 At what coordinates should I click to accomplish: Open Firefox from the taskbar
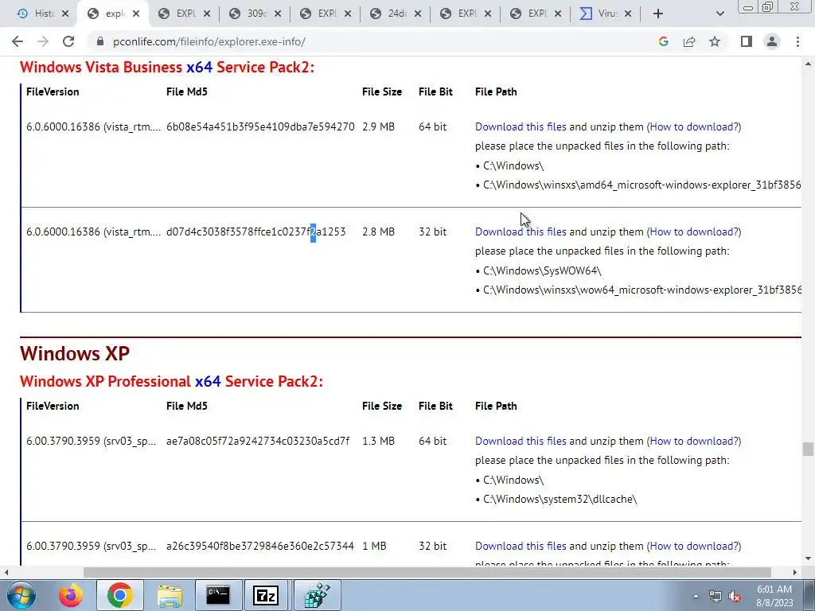point(71,595)
